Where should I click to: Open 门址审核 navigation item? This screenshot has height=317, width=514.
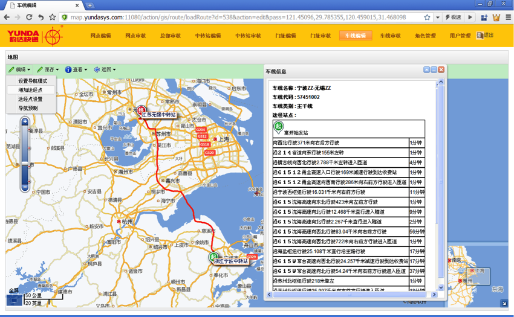tap(320, 36)
